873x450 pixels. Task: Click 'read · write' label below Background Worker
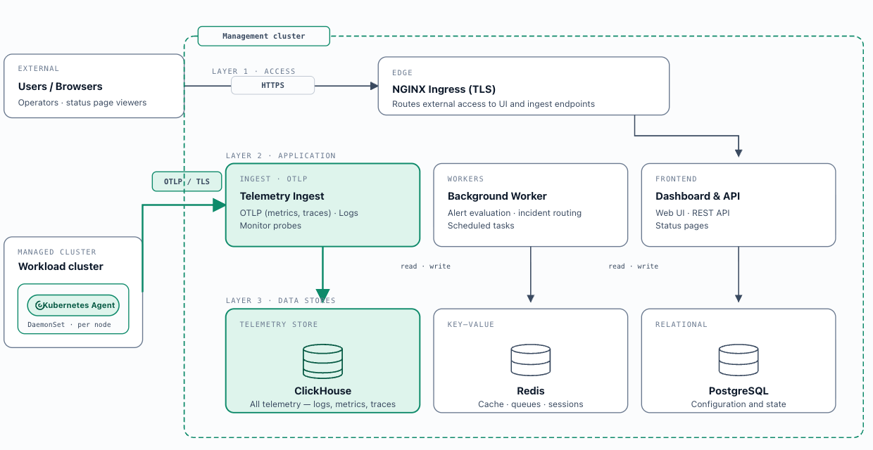425,266
